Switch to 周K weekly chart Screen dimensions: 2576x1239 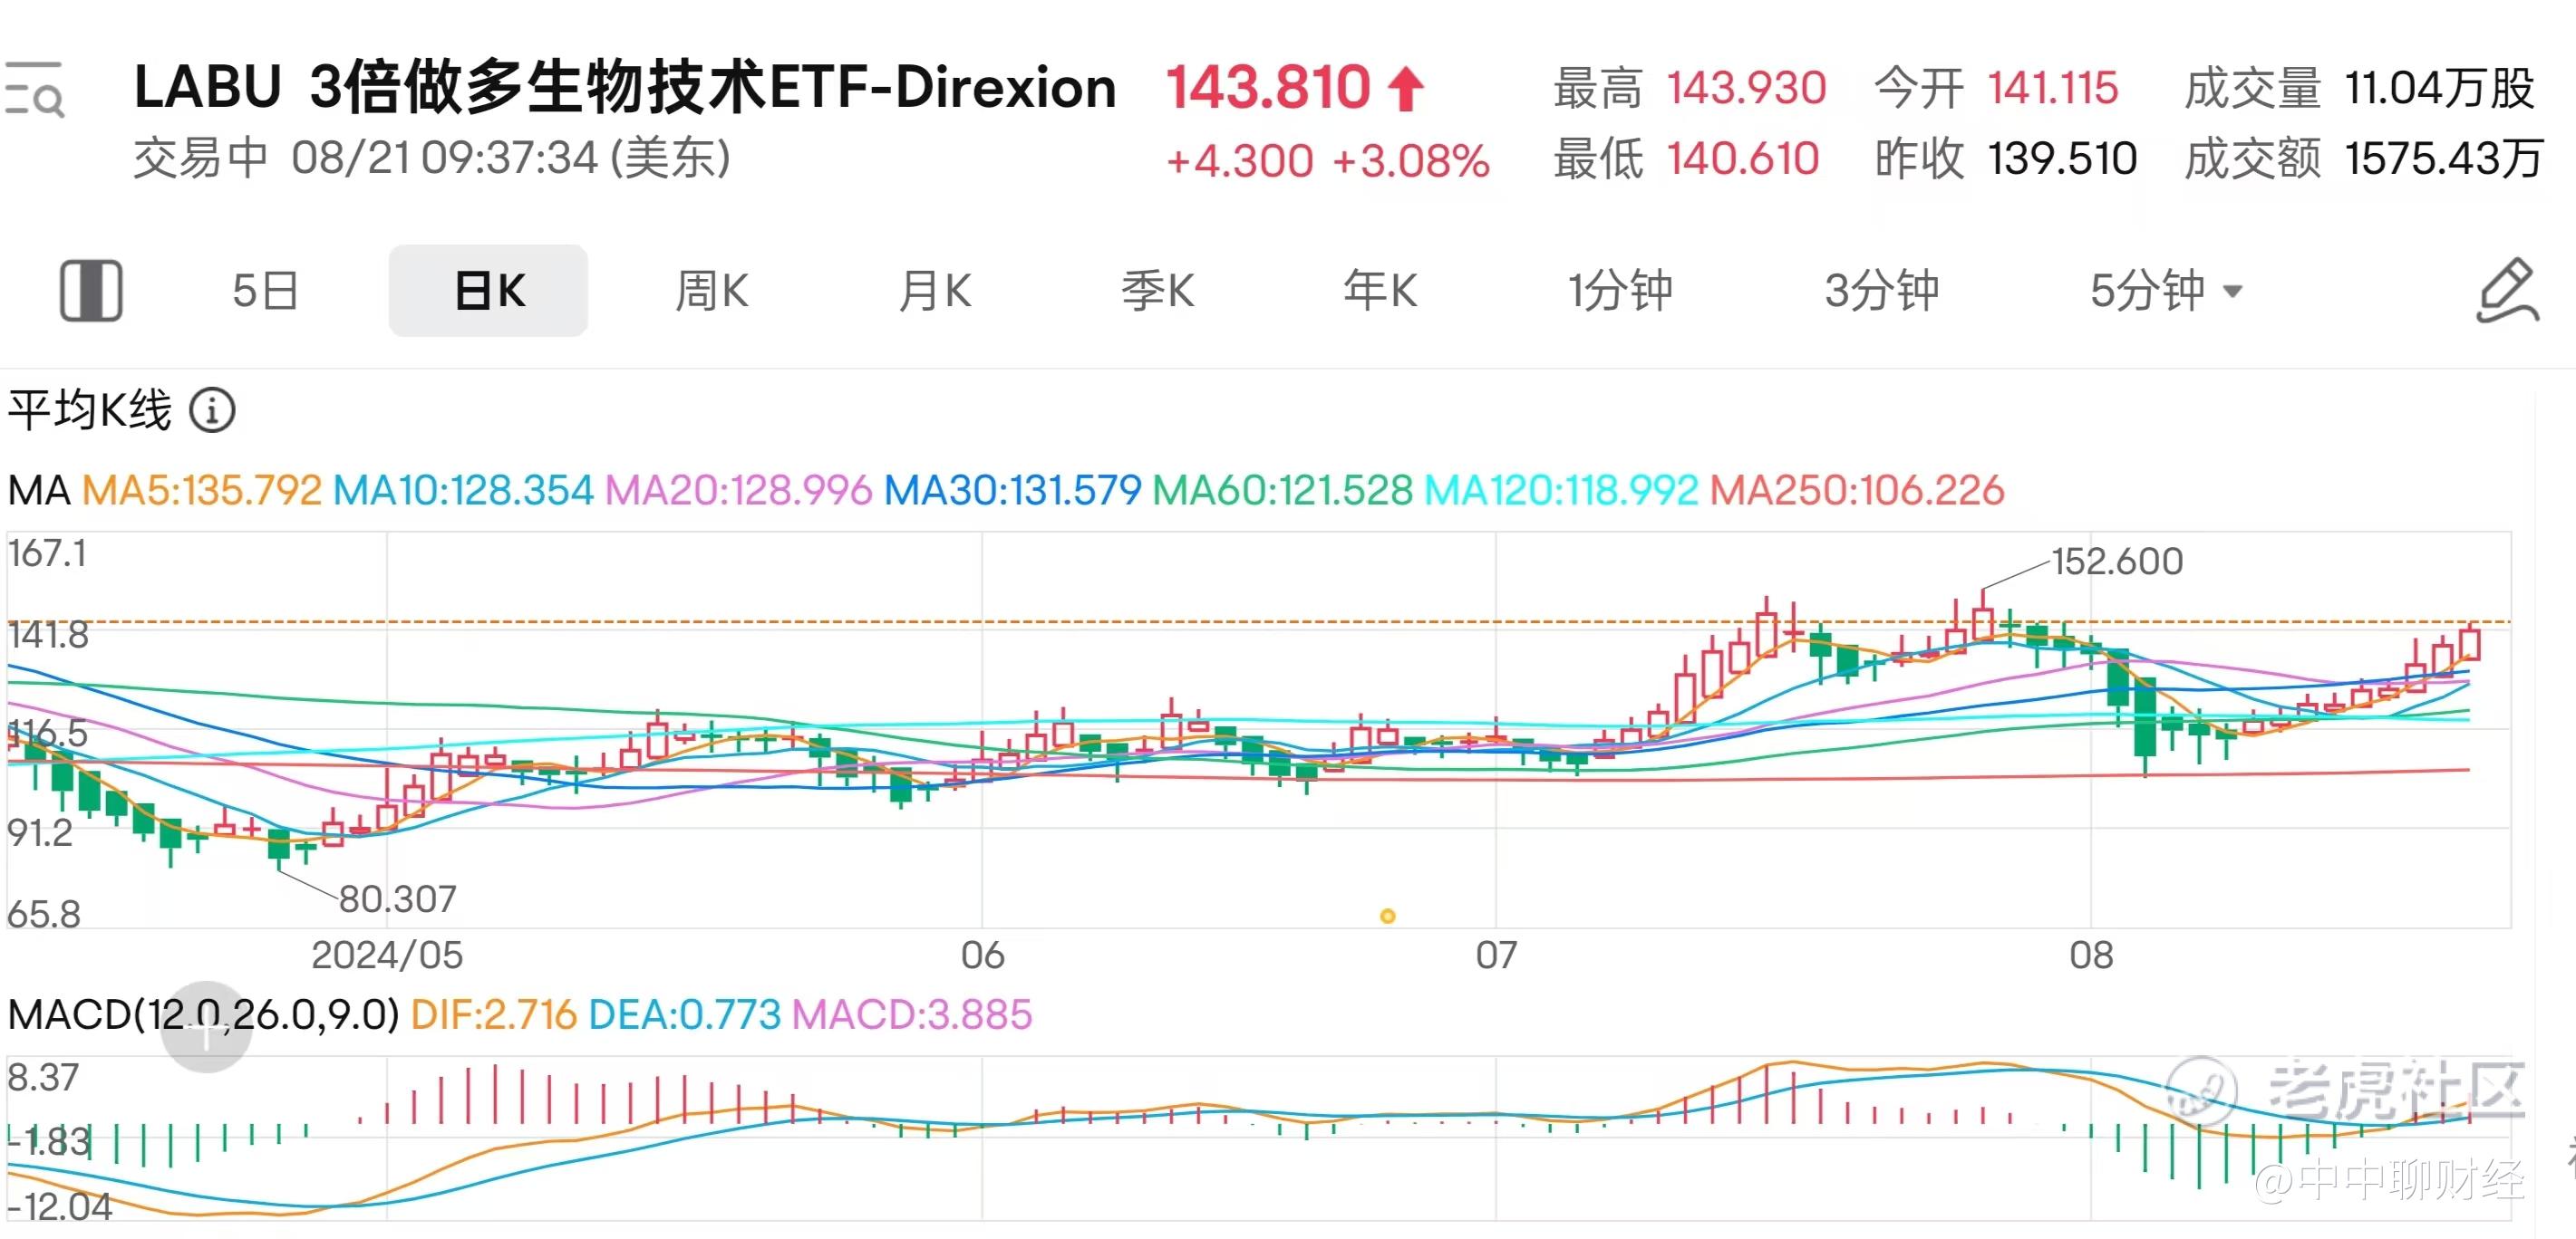click(x=711, y=291)
